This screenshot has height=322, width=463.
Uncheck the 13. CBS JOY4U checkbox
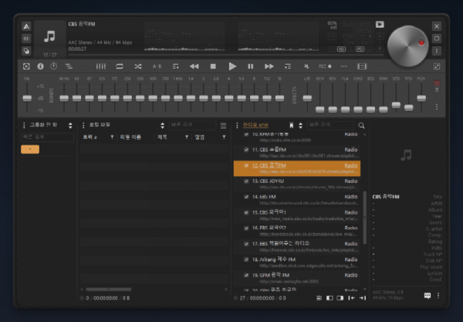(246, 181)
